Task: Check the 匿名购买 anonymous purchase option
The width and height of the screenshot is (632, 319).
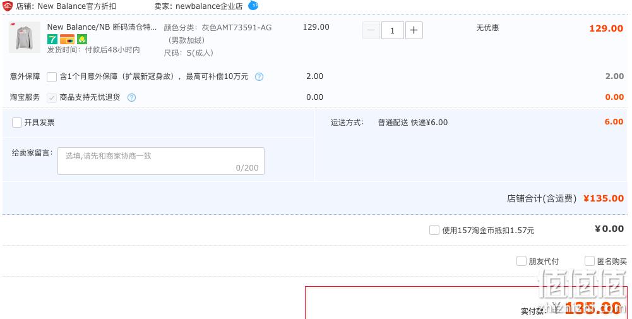Action: point(590,261)
